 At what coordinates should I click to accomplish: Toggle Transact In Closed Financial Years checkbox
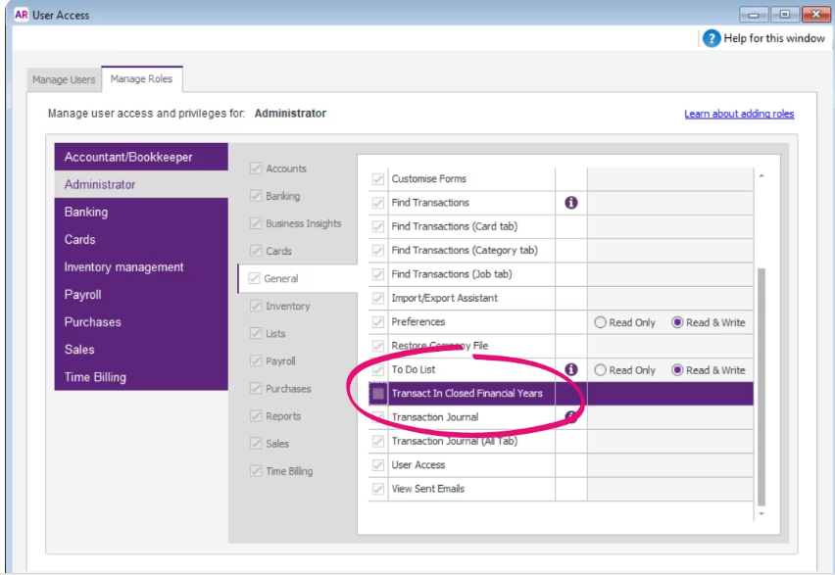tap(378, 394)
